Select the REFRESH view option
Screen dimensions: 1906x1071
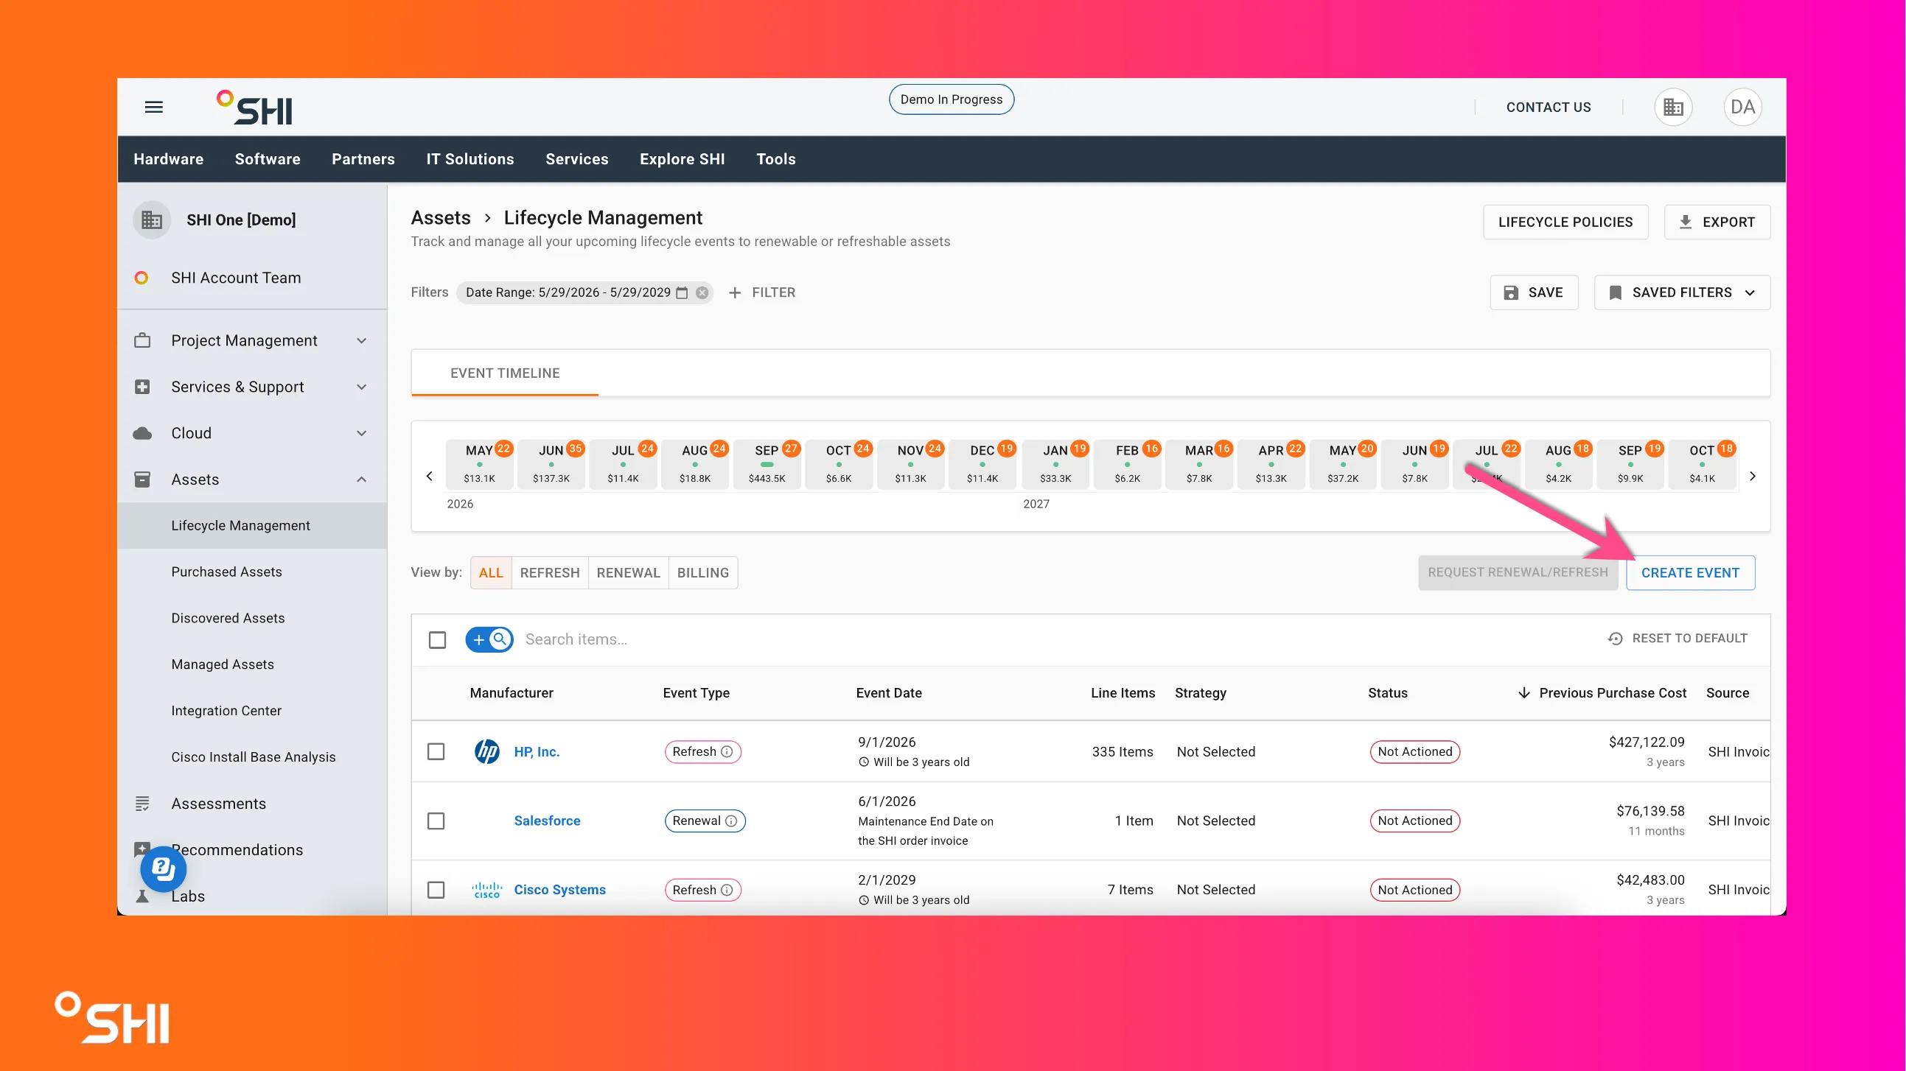pyautogui.click(x=550, y=572)
